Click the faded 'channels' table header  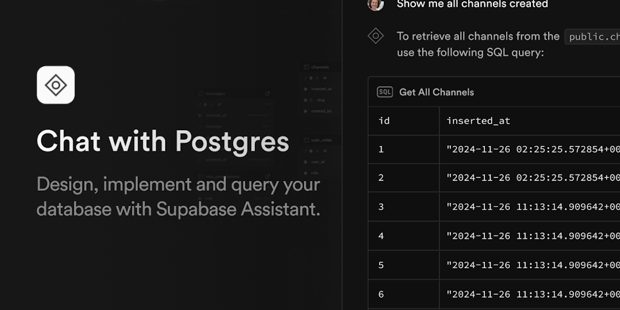pyautogui.click(x=320, y=67)
